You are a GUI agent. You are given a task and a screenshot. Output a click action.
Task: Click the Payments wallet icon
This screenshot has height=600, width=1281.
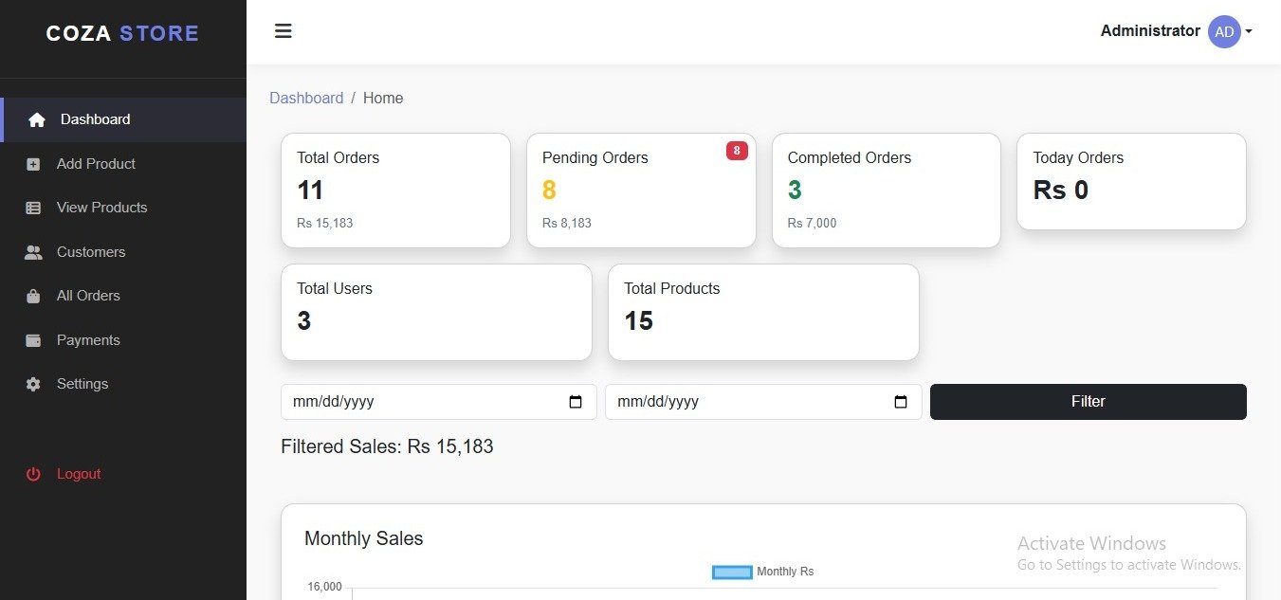[x=33, y=340]
